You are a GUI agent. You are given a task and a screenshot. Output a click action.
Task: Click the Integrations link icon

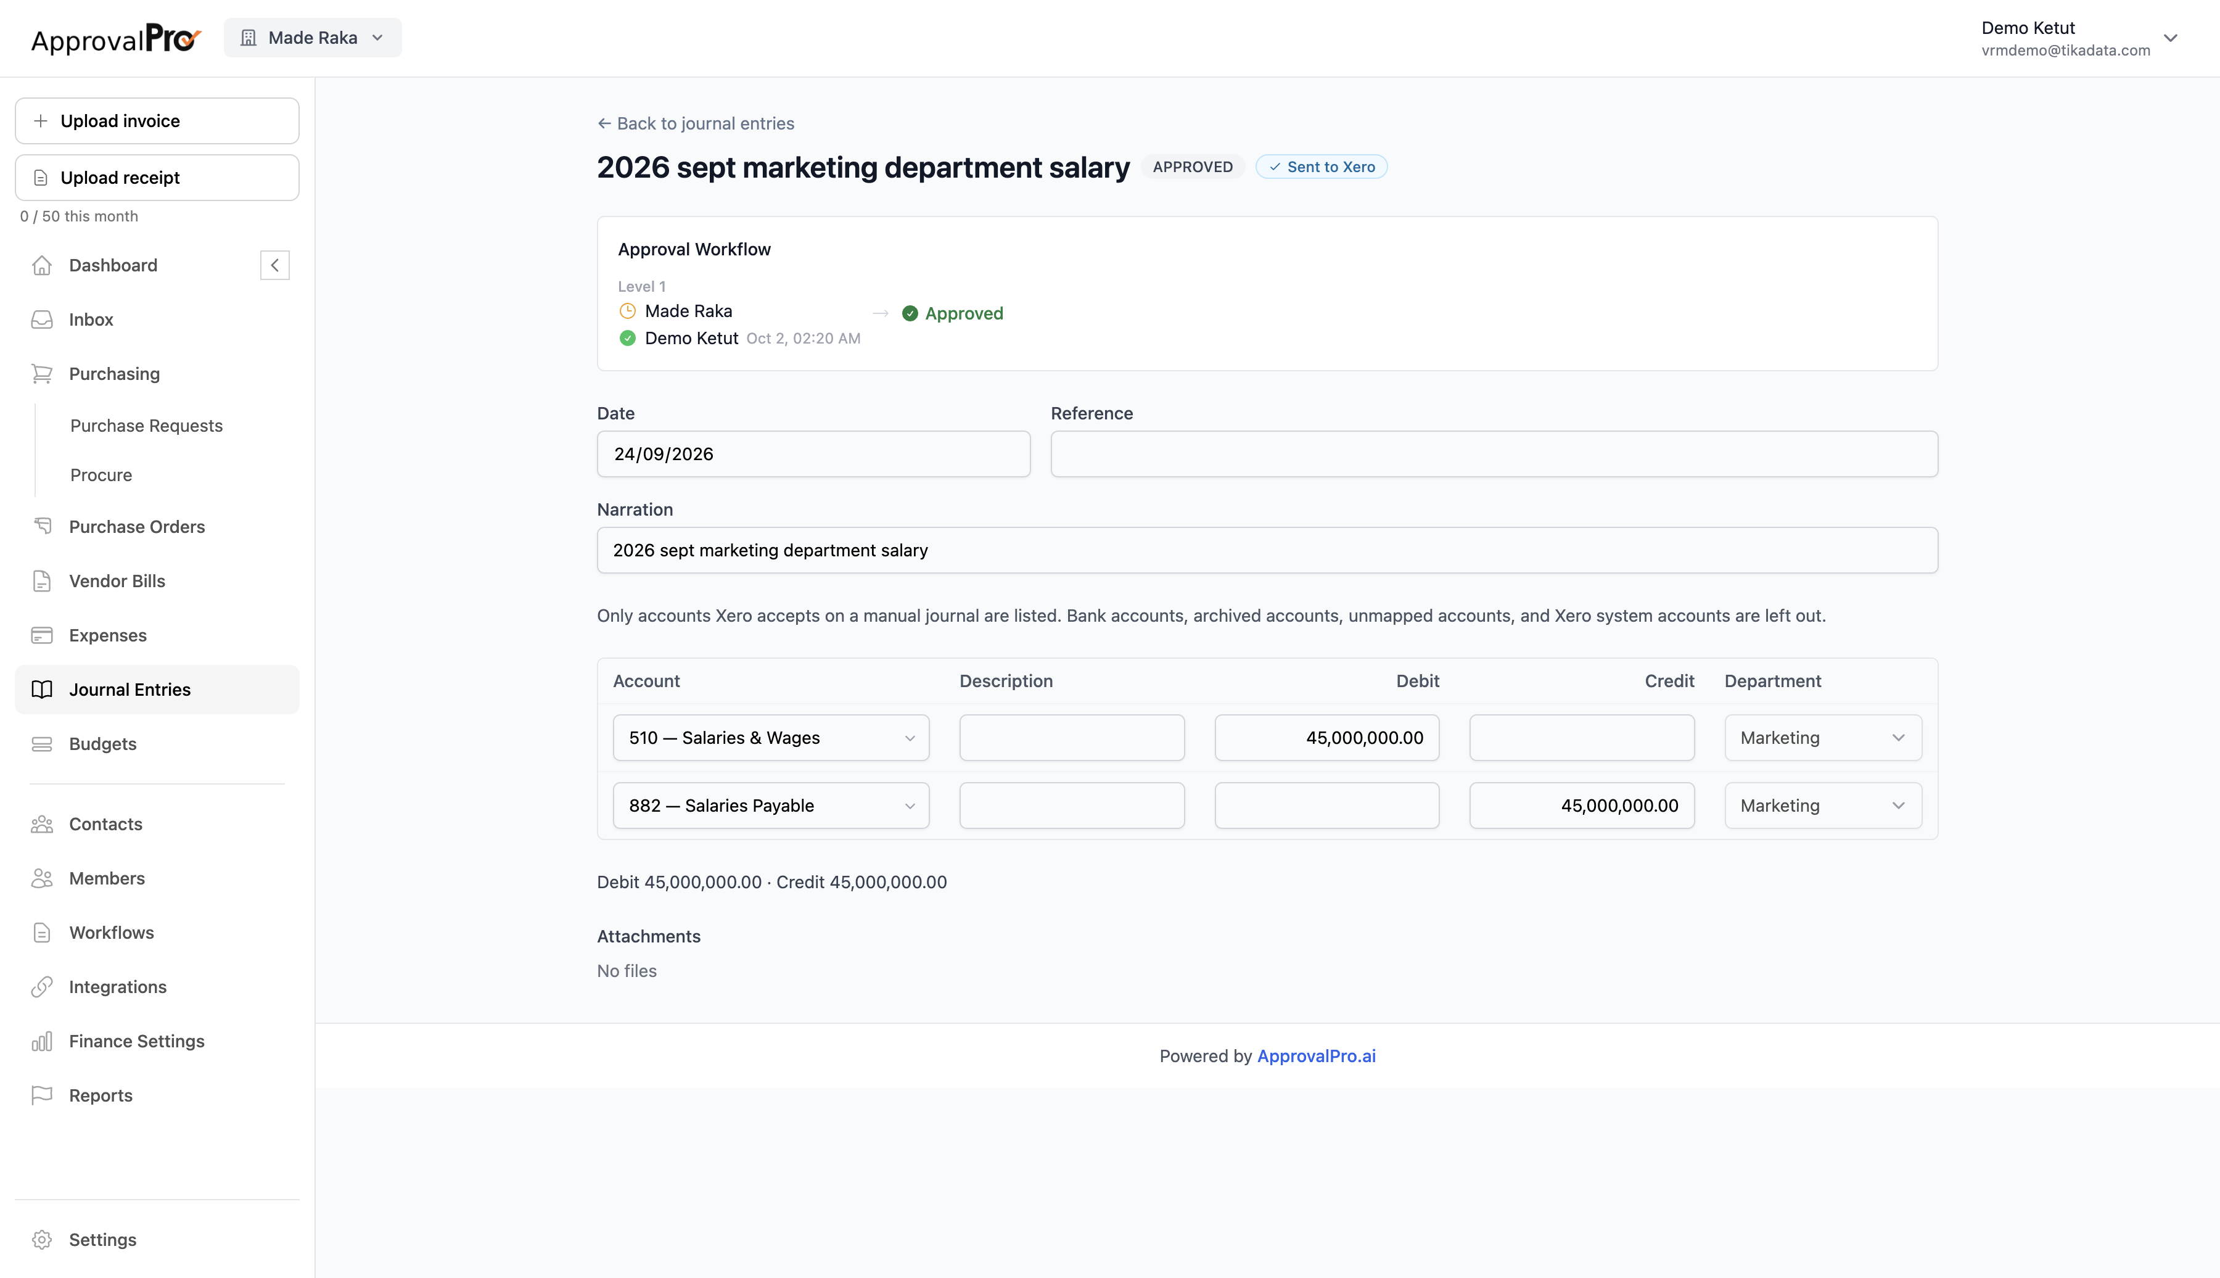click(x=41, y=987)
